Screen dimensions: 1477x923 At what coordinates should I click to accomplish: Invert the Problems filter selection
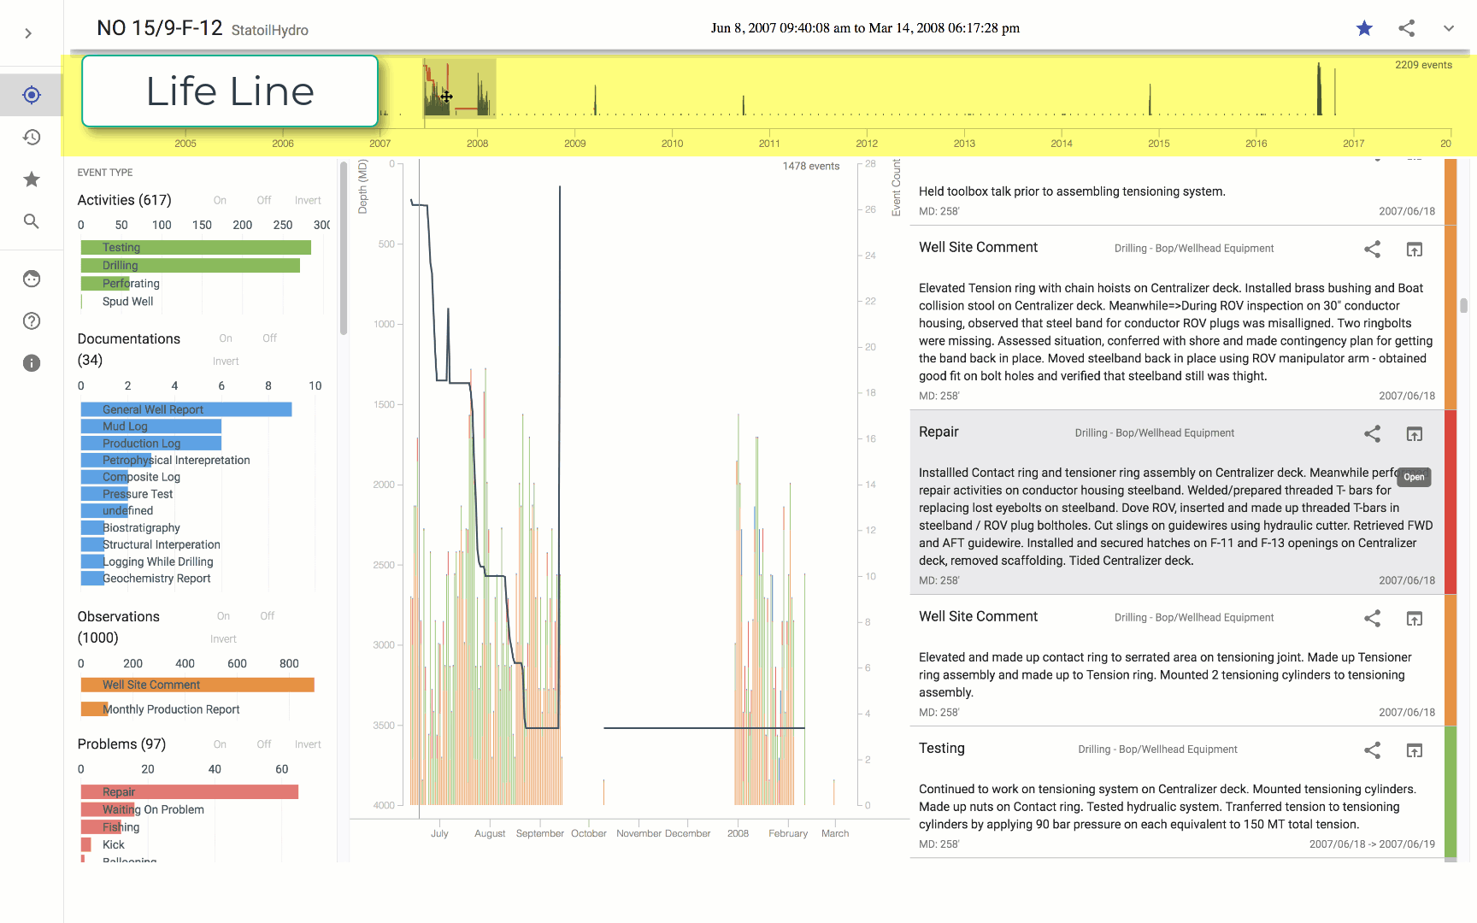point(308,744)
